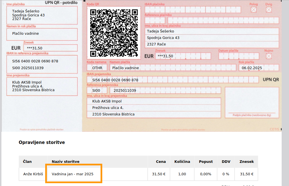The height and width of the screenshot is (186, 289).
Task: Click the 2025011039 Referenca prejemnika field
Action: (x=167, y=91)
